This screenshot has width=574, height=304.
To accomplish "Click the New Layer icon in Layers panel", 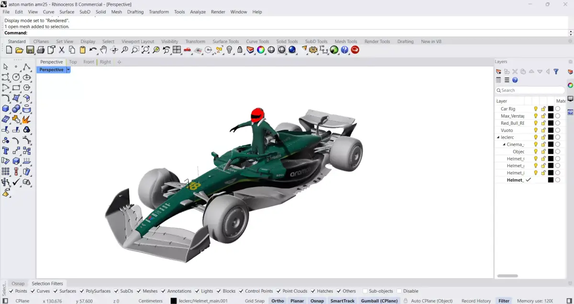I will (498, 72).
